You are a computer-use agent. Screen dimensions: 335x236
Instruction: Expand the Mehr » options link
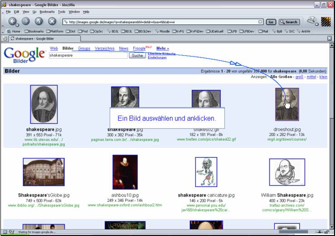pos(162,48)
